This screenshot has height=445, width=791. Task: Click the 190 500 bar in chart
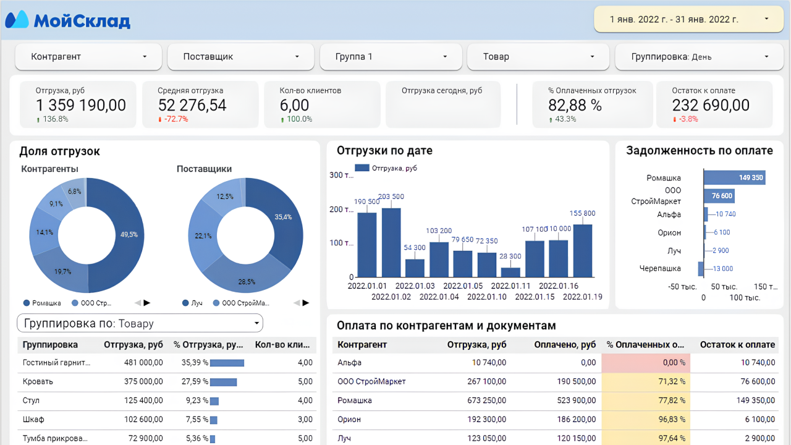point(367,245)
